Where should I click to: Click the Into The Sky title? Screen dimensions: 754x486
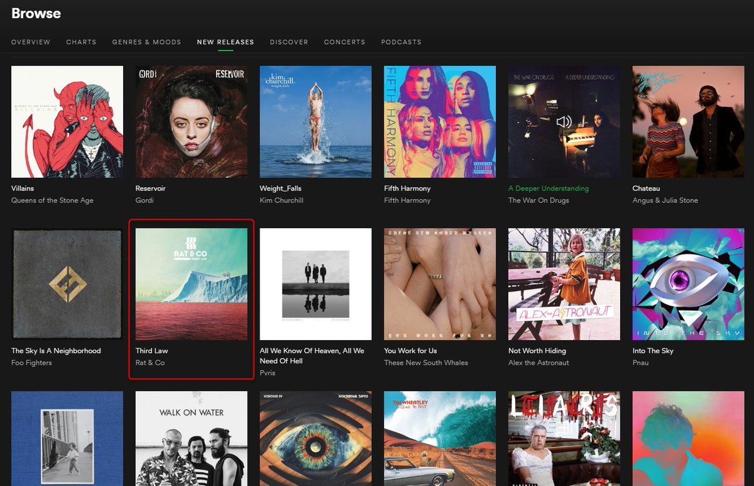pos(653,351)
